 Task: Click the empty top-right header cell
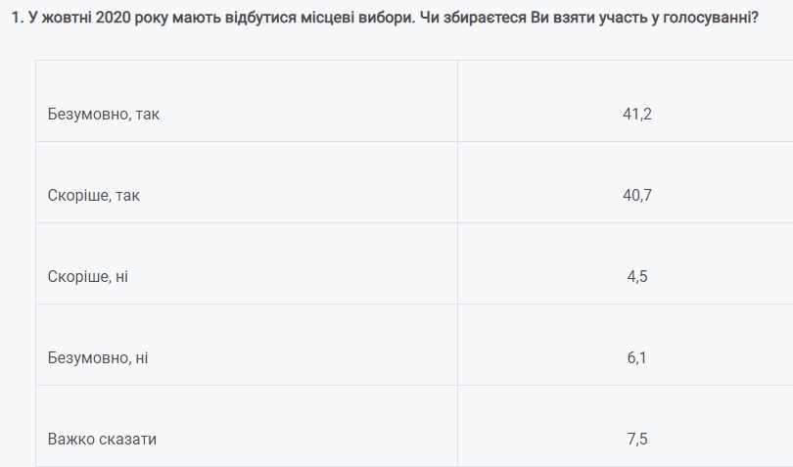(x=625, y=77)
